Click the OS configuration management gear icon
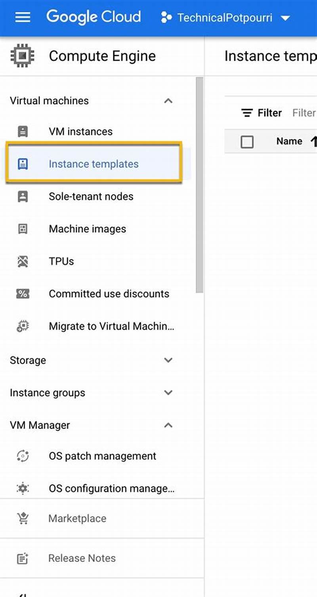The width and height of the screenshot is (317, 597). pos(23,488)
